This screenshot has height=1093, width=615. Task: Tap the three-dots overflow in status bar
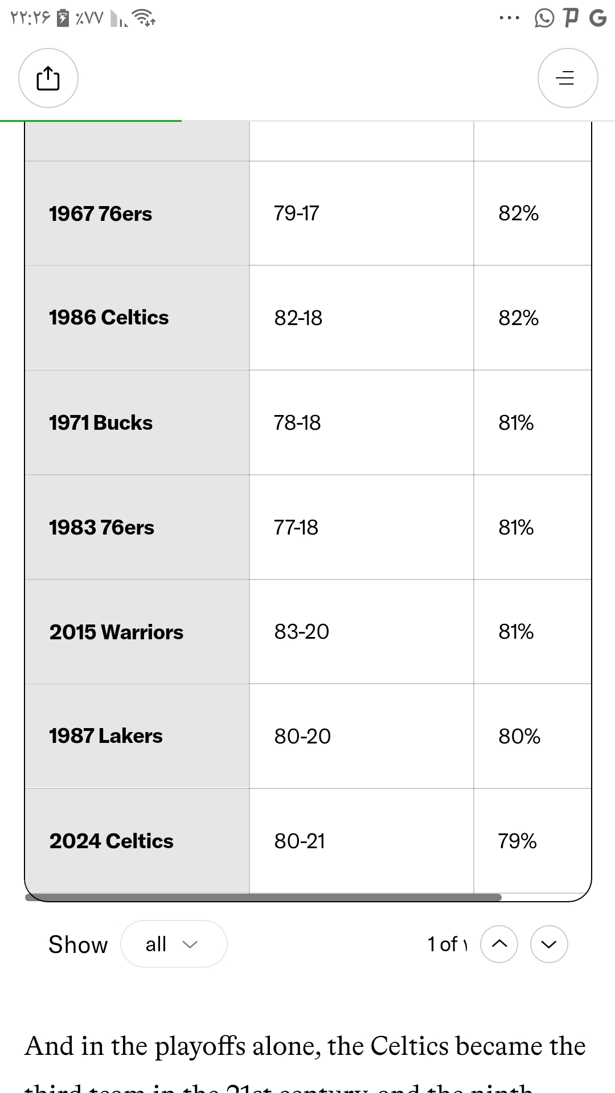point(509,18)
